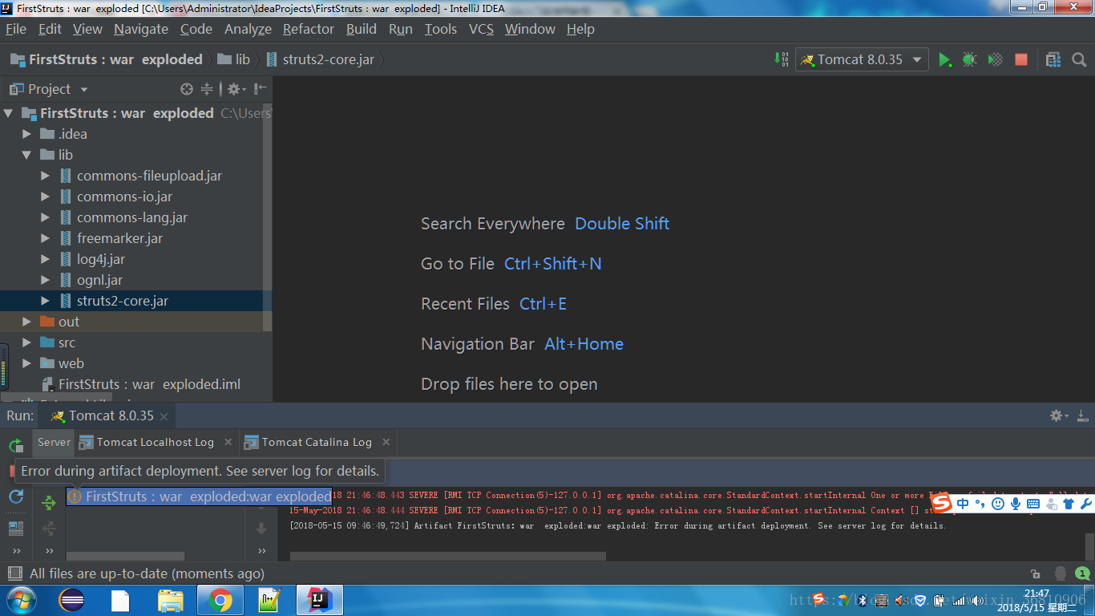Open the Navigate menu
The image size is (1095, 616).
pyautogui.click(x=141, y=29)
